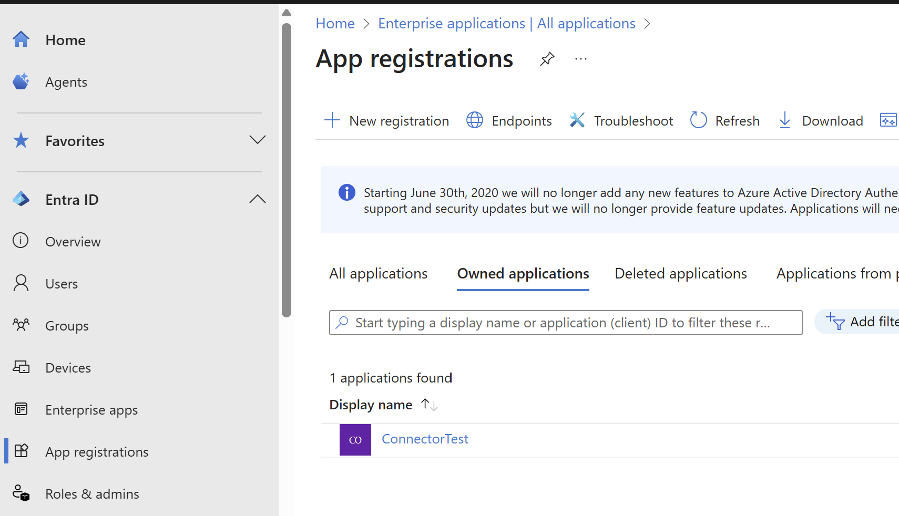The height and width of the screenshot is (516, 899).
Task: Open Endpoints globe icon
Action: tap(475, 120)
